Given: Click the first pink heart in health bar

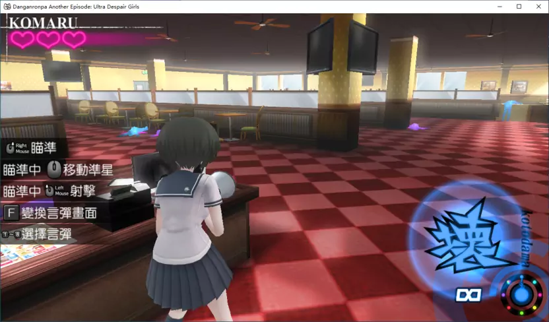Looking at the screenshot, I should [22, 40].
